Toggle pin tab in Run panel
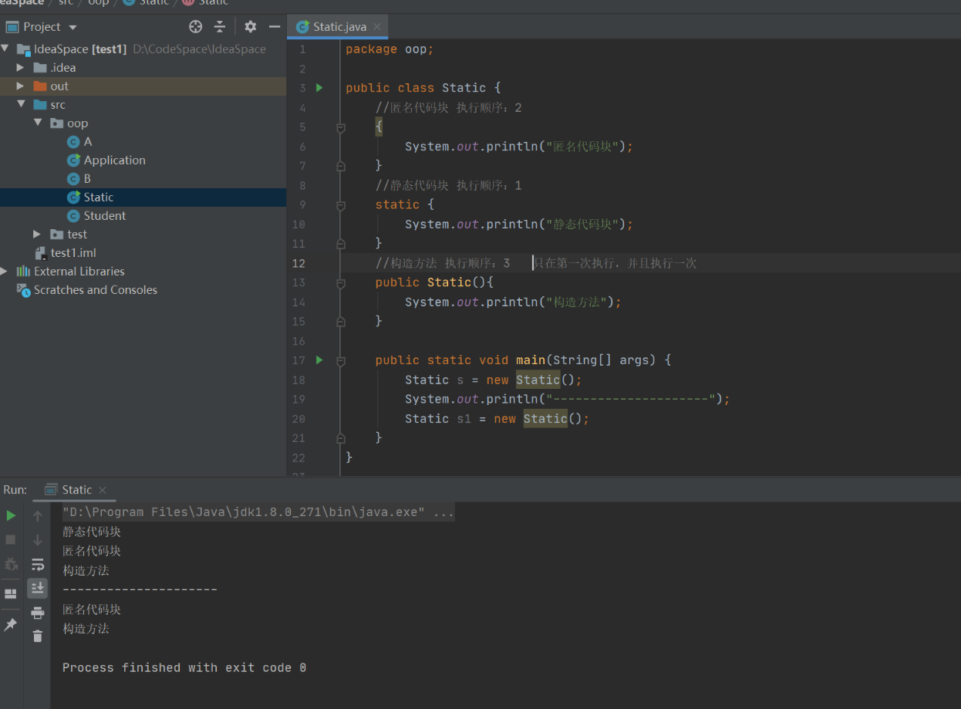Image resolution: width=961 pixels, height=709 pixels. (x=11, y=625)
